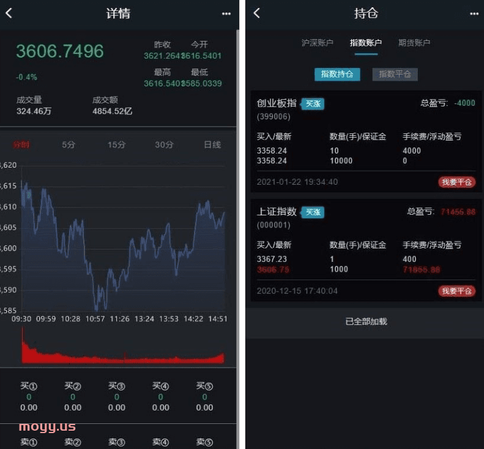Click the 成交额 value 4854.52亿

point(113,111)
